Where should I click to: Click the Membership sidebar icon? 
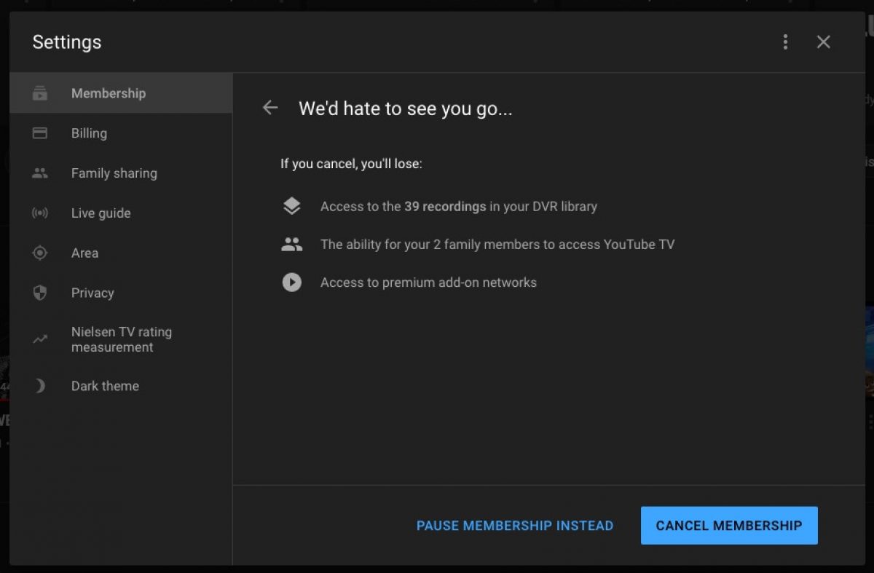coord(40,93)
